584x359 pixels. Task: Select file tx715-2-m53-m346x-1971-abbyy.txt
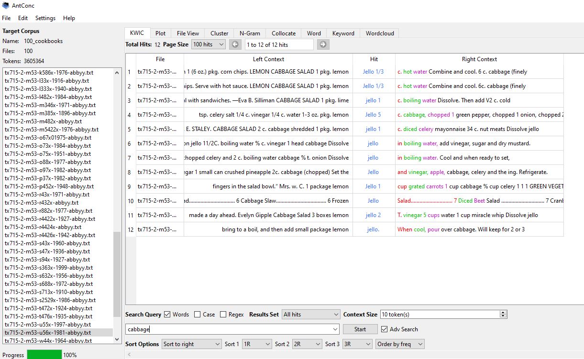[50, 105]
